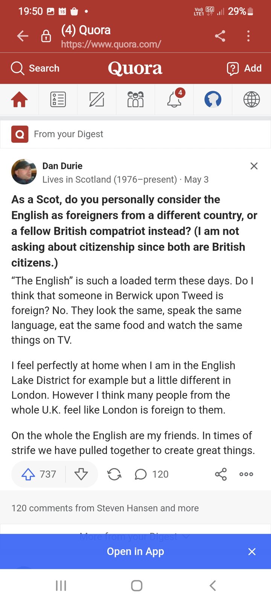
Task: Open the Answer (pencil) tab
Action: tap(97, 99)
